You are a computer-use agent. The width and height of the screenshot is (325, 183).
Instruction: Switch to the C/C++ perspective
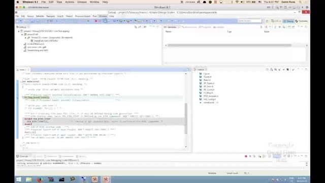click(276, 21)
